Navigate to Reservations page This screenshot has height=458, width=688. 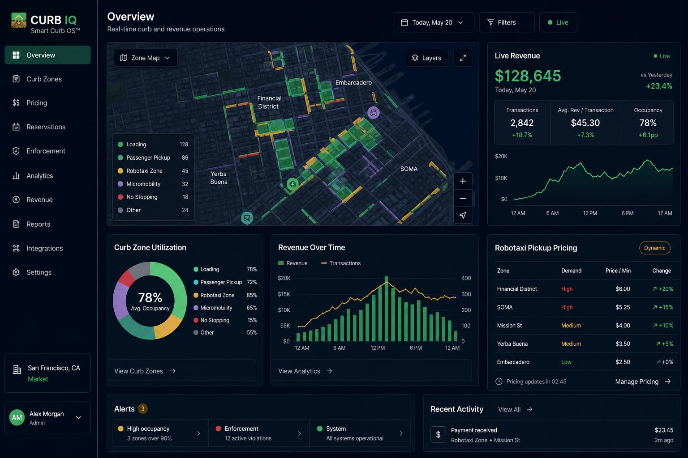(x=47, y=127)
